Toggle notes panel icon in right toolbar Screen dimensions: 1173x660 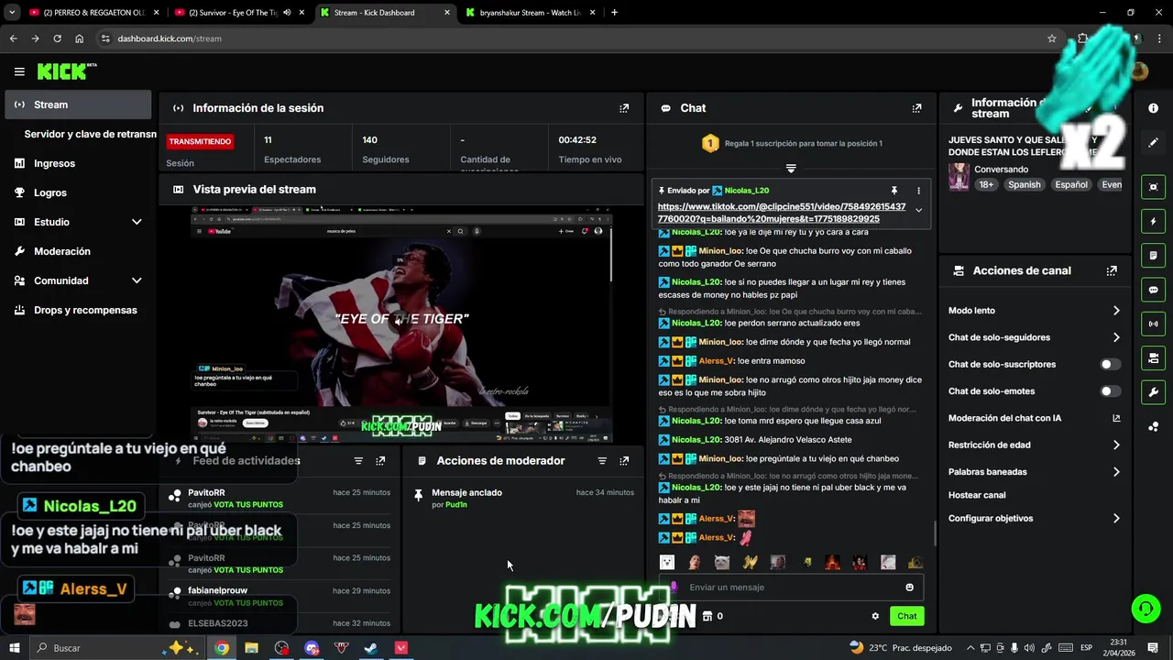[x=1153, y=255]
